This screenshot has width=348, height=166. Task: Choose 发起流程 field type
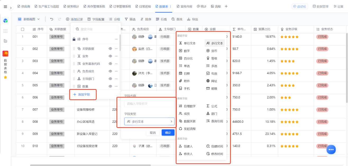pos(187,129)
